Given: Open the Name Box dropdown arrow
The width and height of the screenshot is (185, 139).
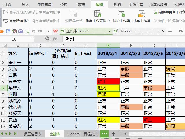Looking at the screenshot, I should (x=32, y=39).
